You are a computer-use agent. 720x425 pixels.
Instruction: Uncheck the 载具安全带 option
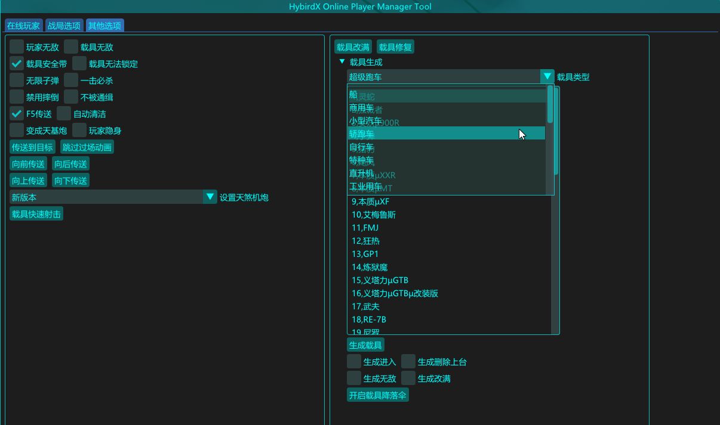point(17,64)
